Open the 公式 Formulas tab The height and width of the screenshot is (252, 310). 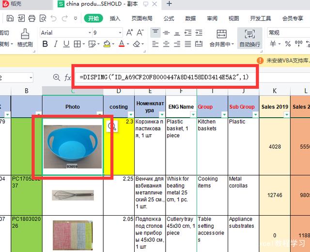[169, 18]
